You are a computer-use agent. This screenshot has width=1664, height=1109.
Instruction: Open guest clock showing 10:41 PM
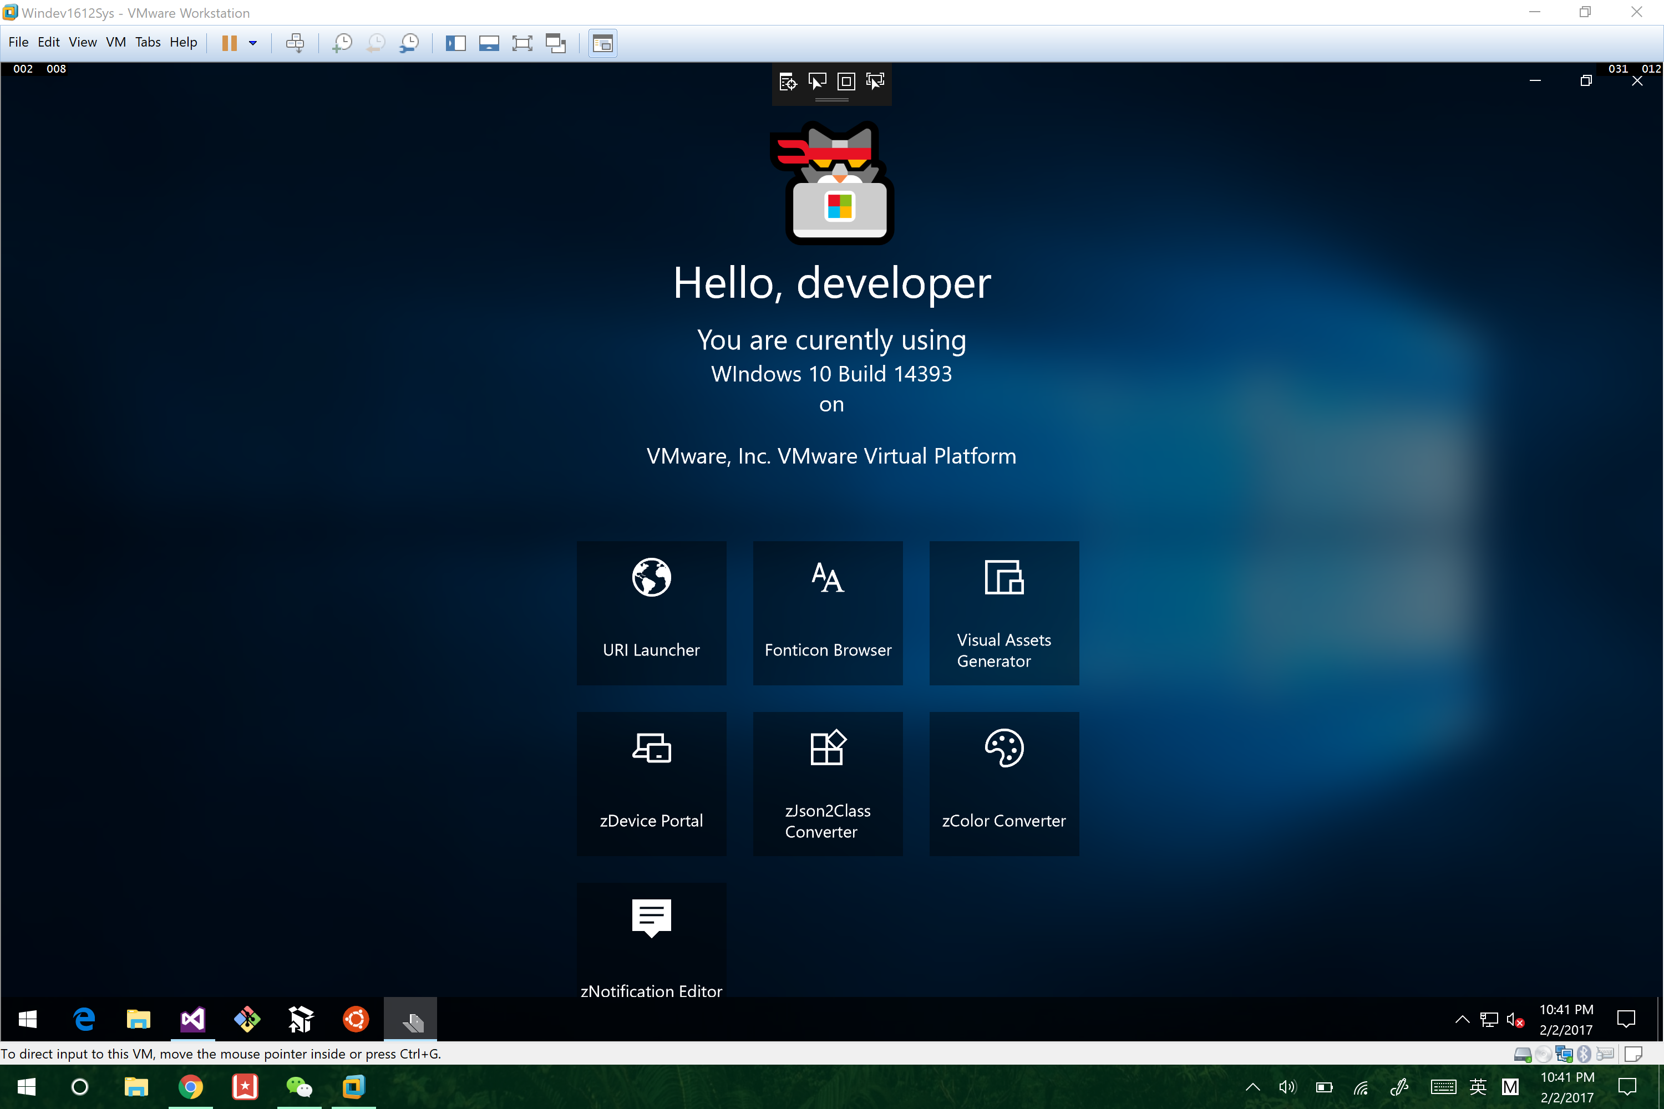pos(1566,1019)
